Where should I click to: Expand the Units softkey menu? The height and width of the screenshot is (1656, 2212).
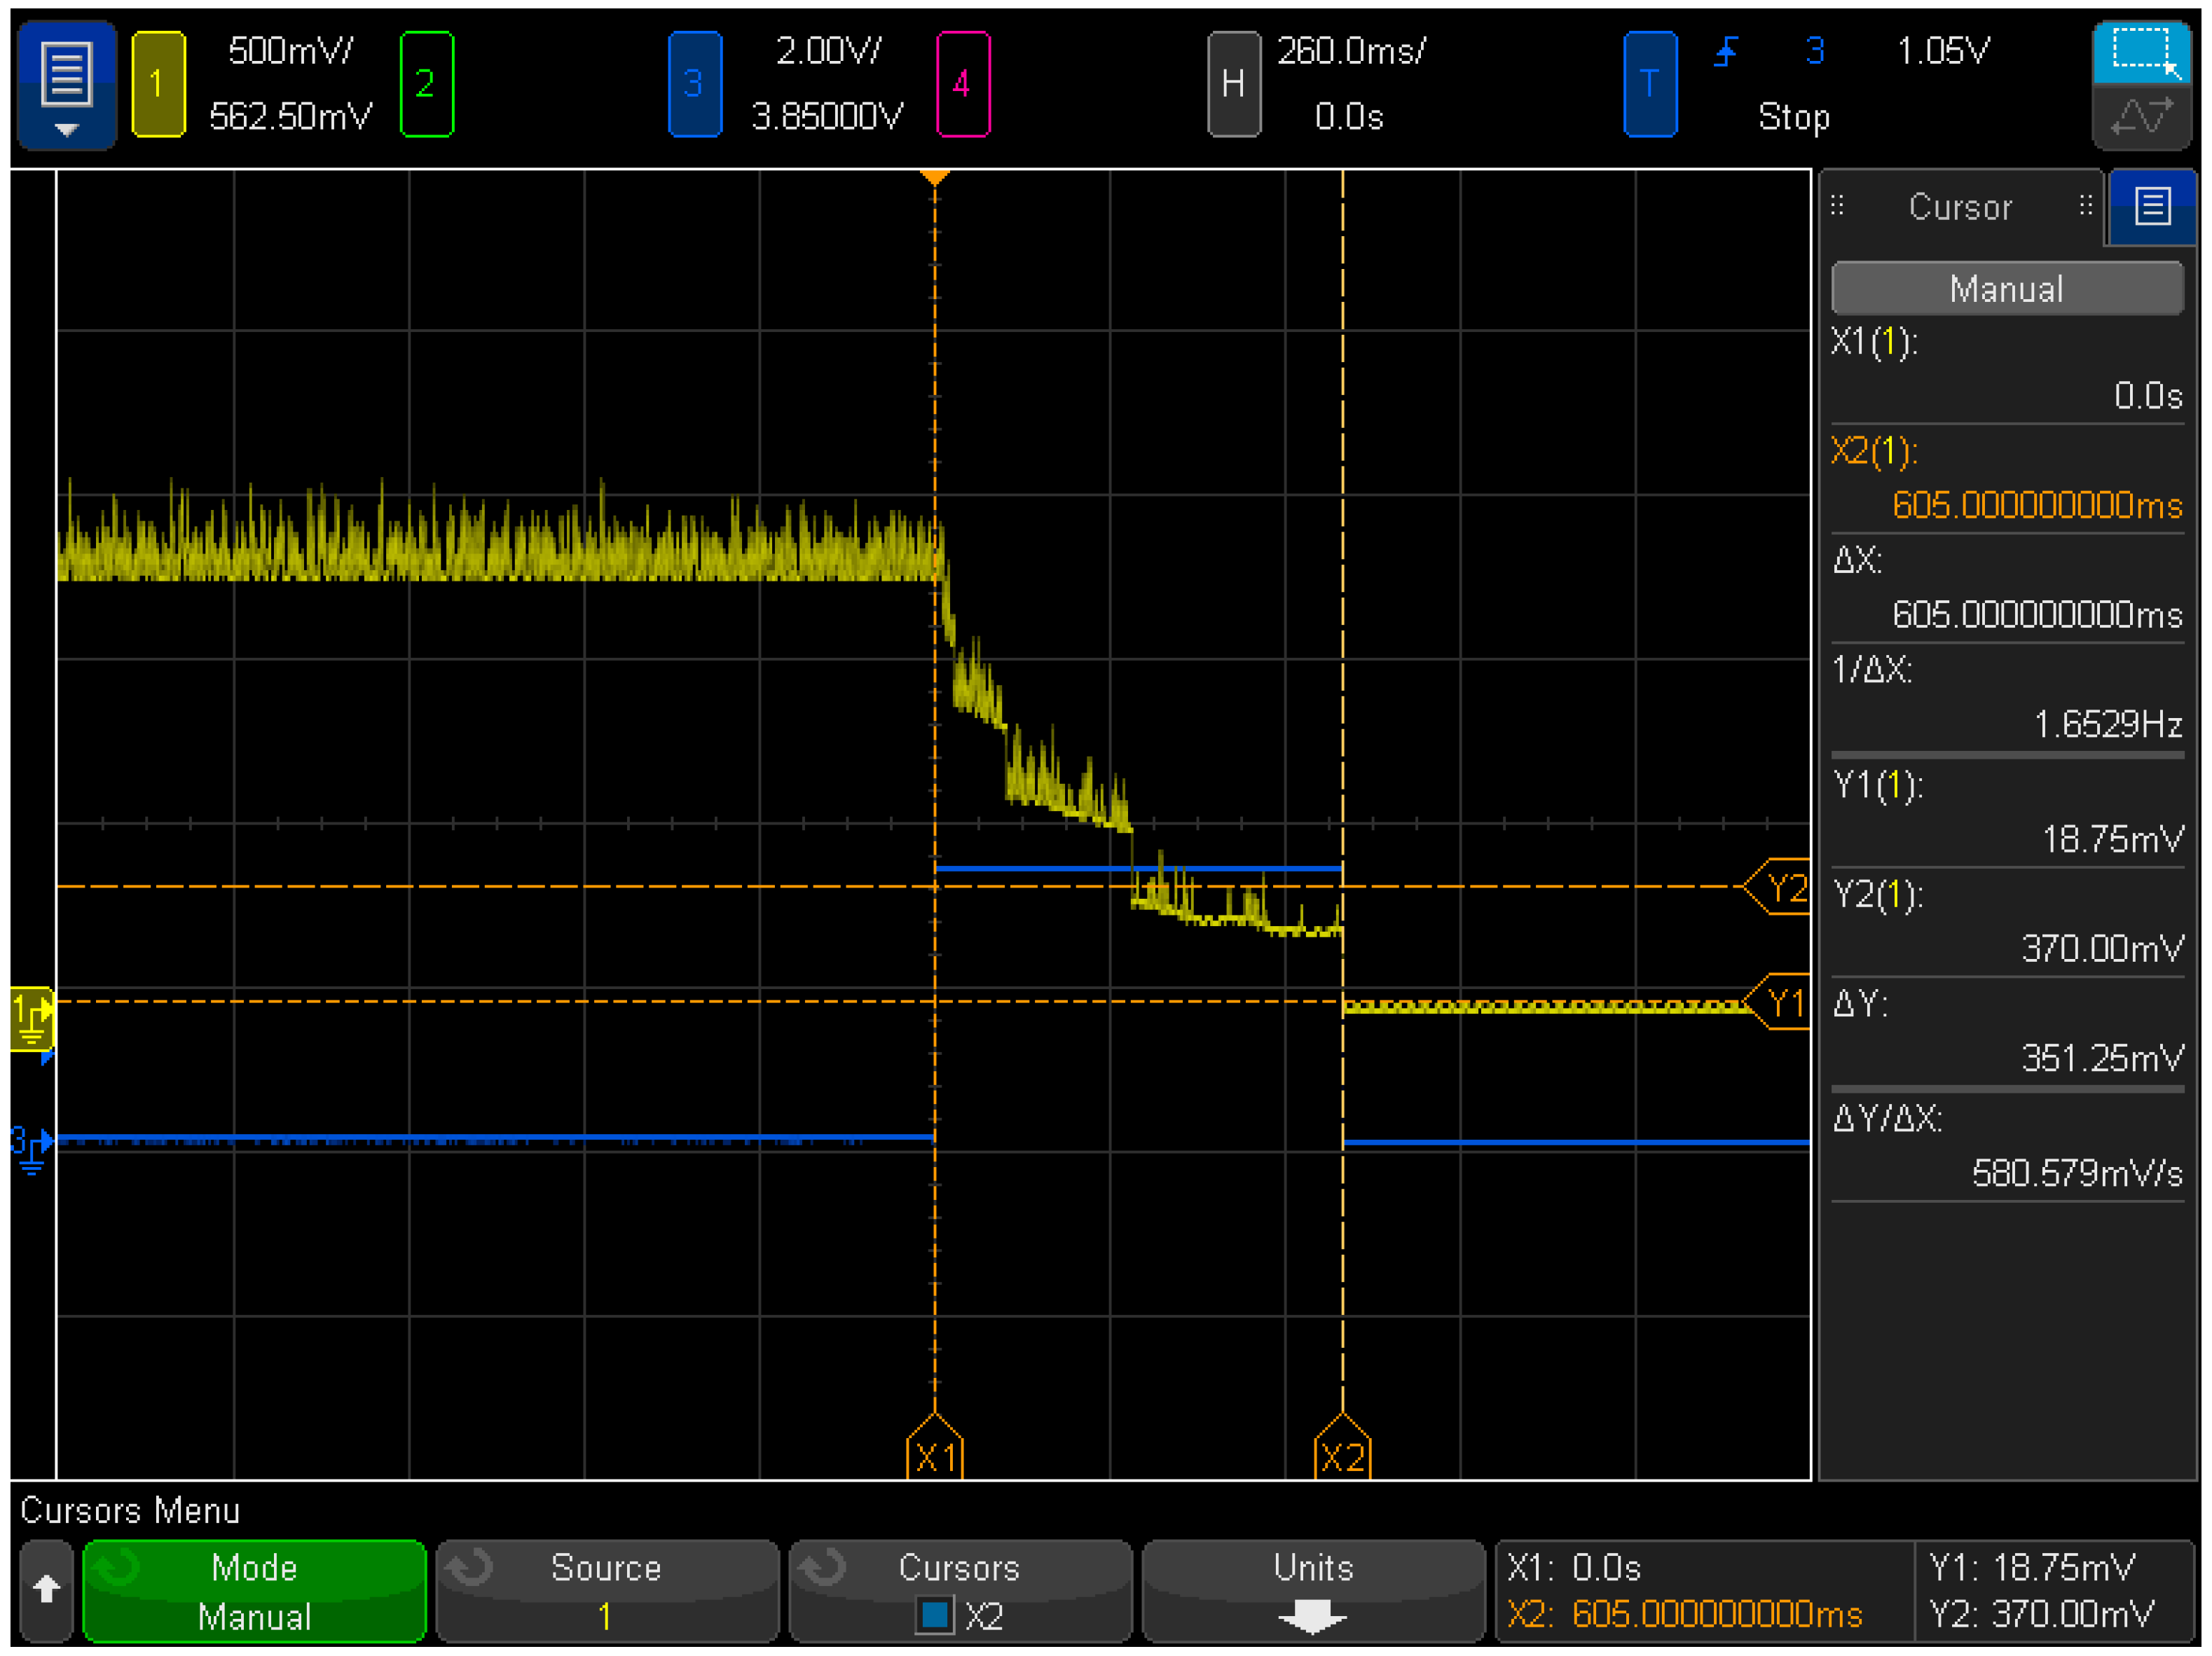pos(1312,1590)
